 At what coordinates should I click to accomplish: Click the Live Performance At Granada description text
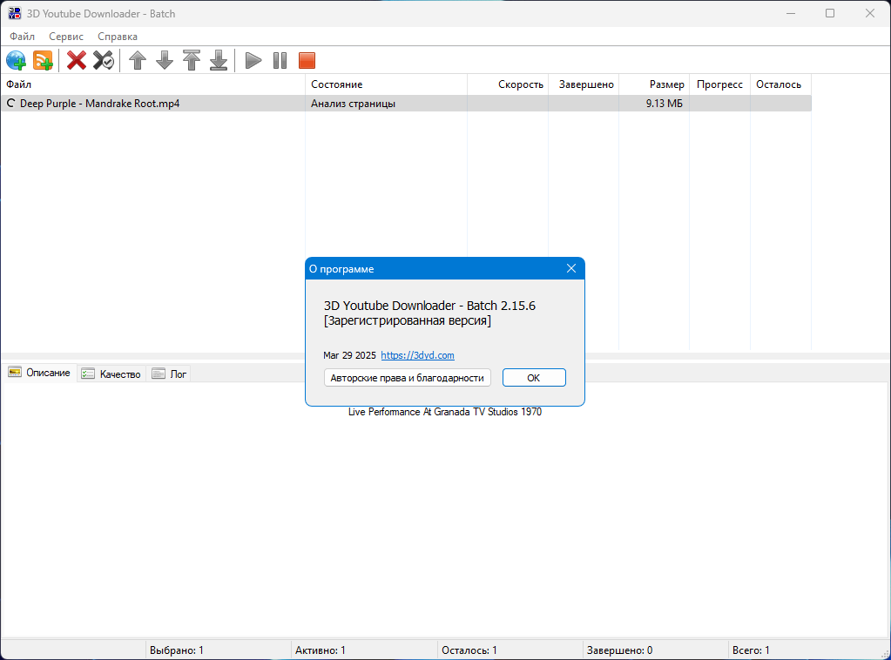pyautogui.click(x=445, y=412)
